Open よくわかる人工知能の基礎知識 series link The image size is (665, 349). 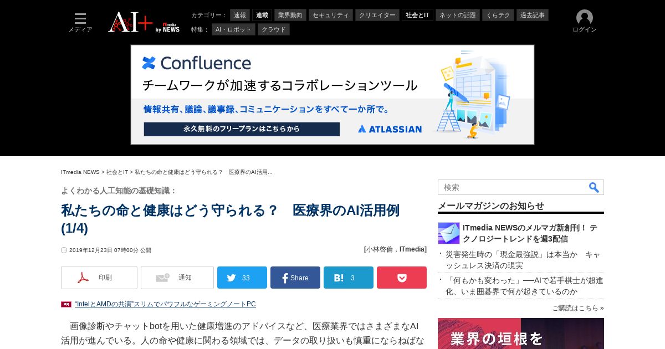point(119,191)
